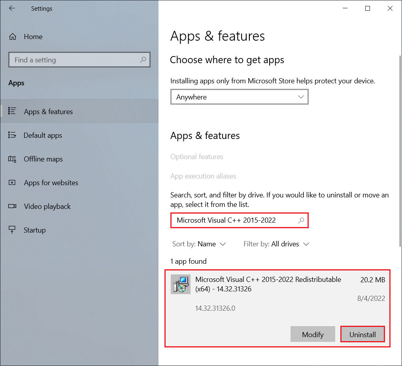
Task: Open the Filter by All drives dropdown
Action: click(276, 244)
